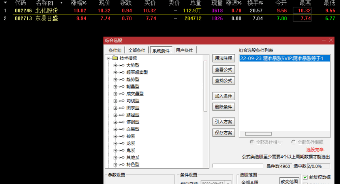This screenshot has height=184, width=340.
Task: Click the 284712 volume cell
Action: tap(193, 18)
